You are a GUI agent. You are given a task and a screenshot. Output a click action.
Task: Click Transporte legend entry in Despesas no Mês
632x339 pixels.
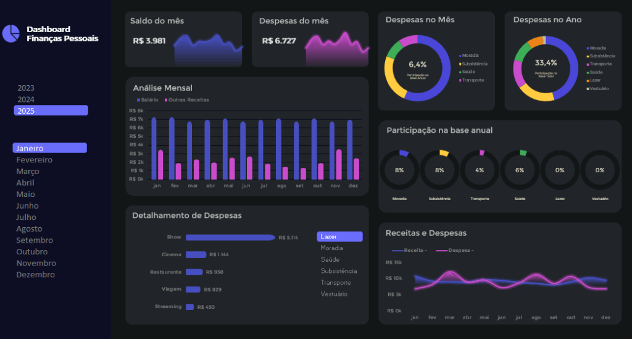[472, 80]
